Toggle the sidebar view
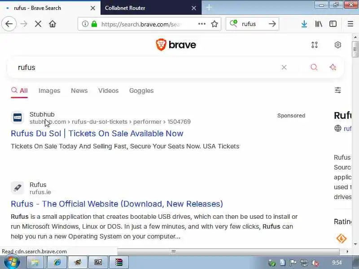 point(333,24)
